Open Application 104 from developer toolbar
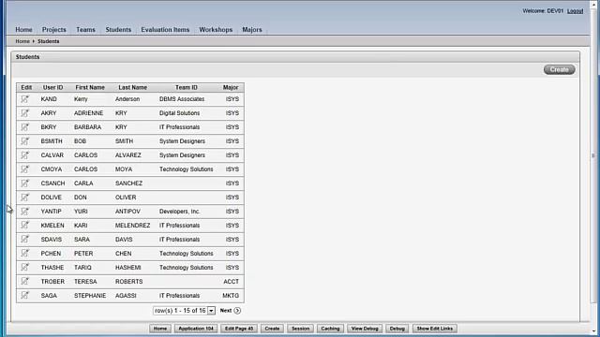 point(196,329)
